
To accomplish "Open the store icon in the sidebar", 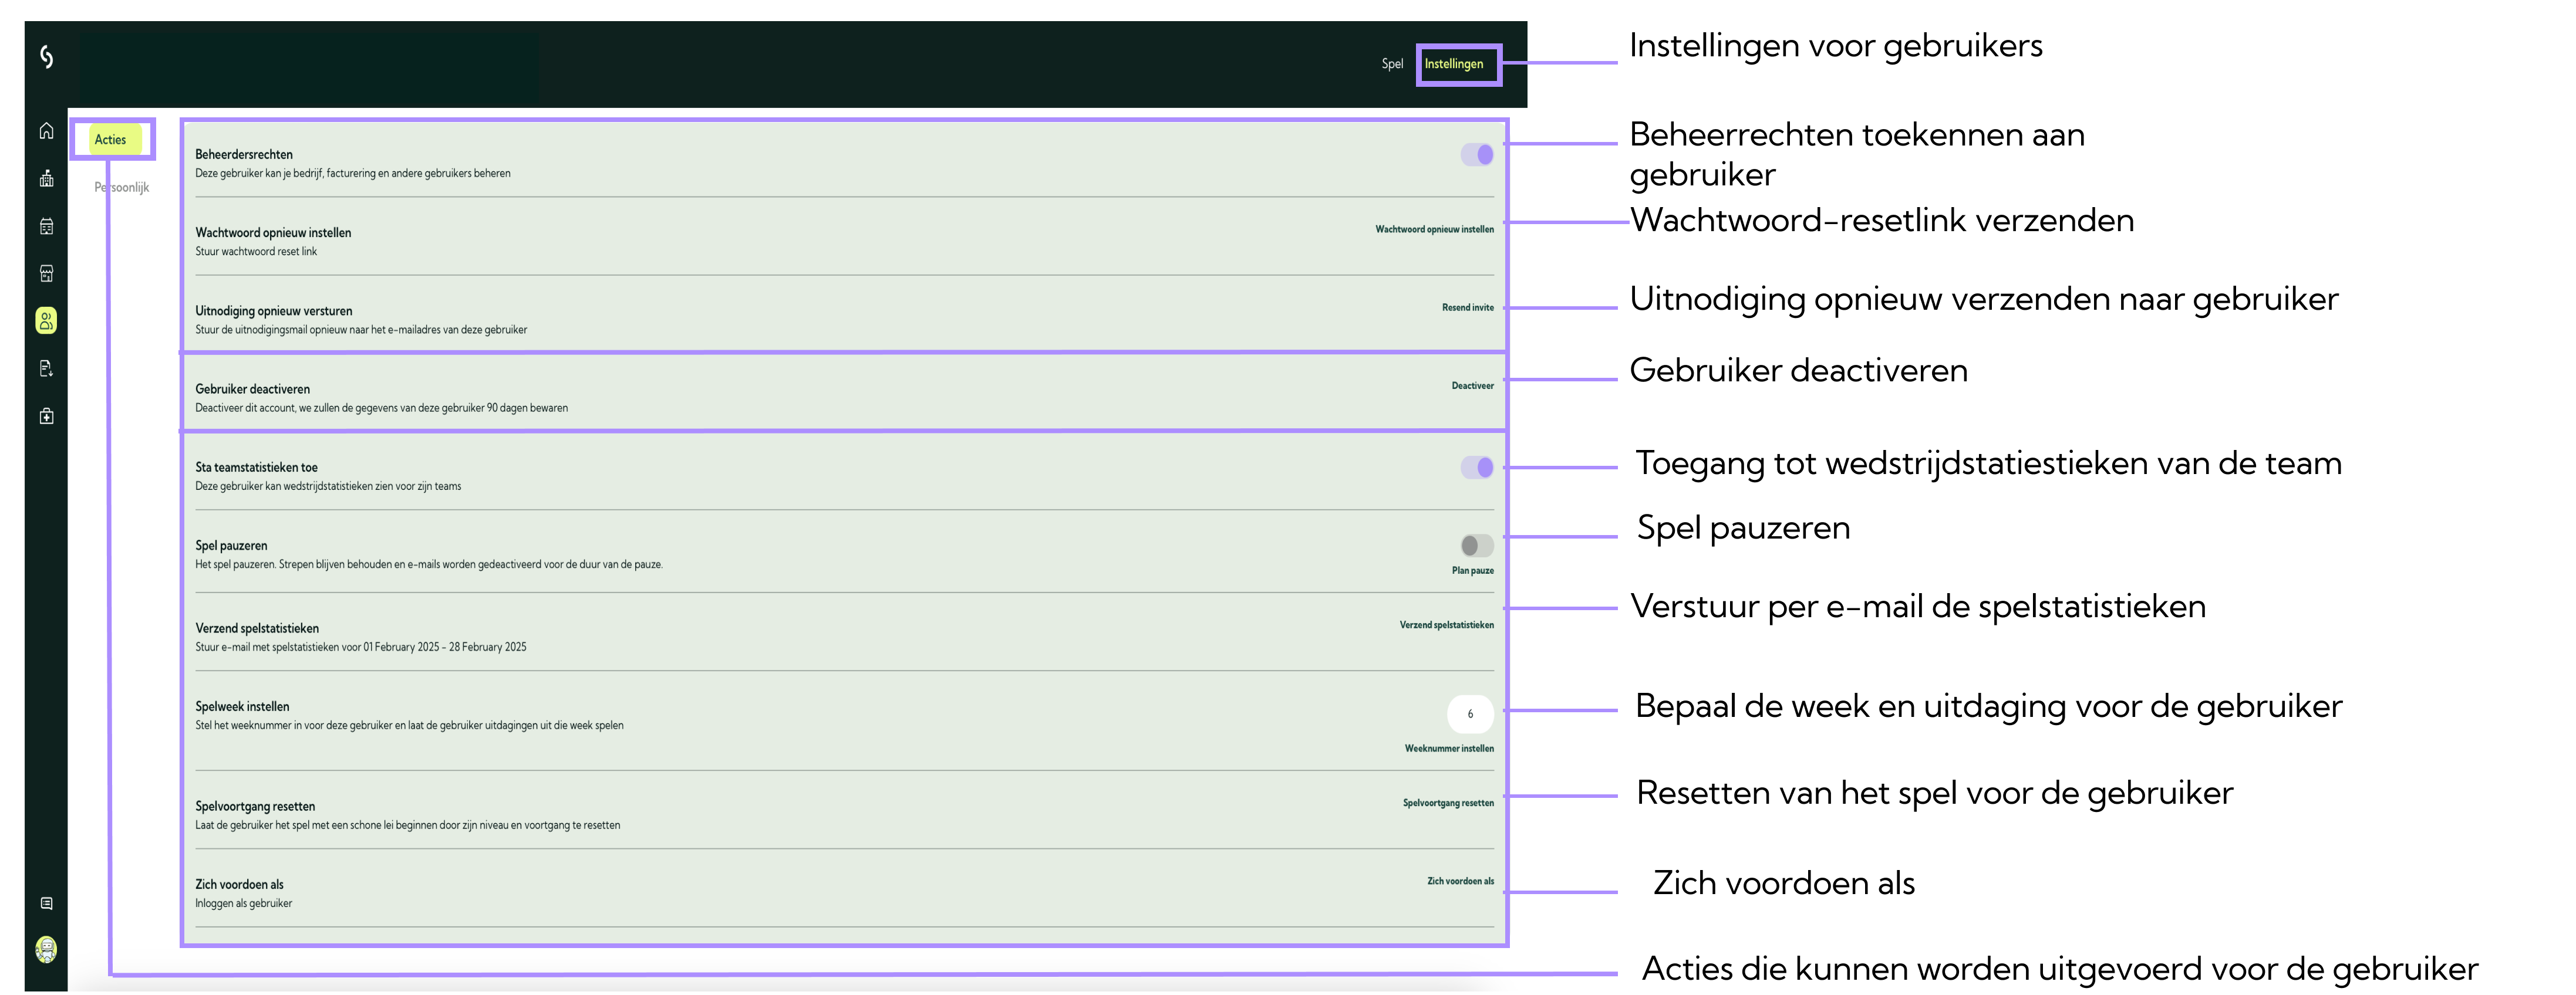I will click(x=46, y=274).
